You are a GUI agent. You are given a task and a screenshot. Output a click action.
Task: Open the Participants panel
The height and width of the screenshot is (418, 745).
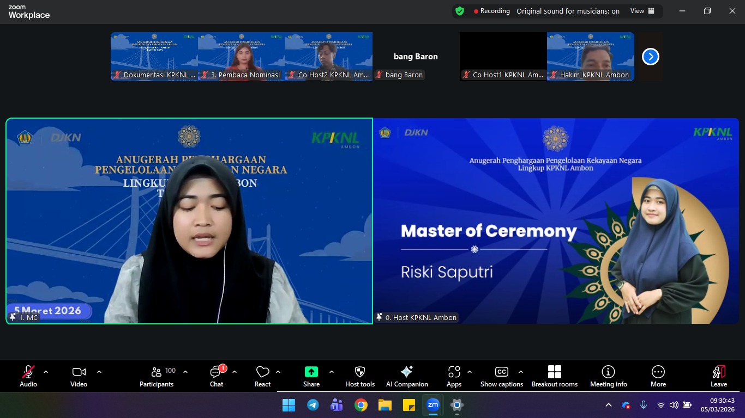point(157,376)
